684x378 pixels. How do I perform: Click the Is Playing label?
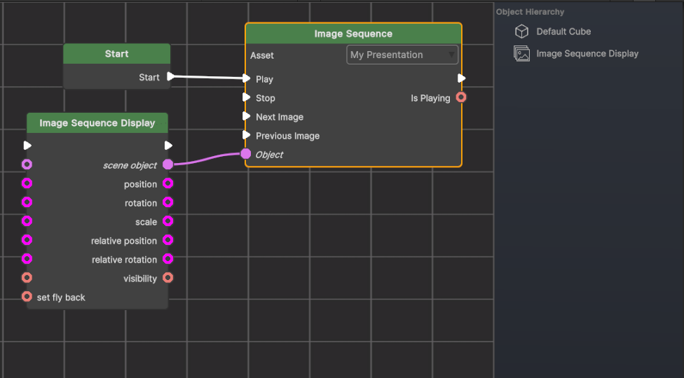point(430,98)
